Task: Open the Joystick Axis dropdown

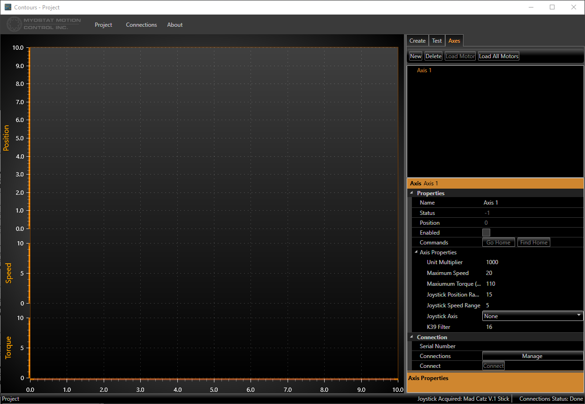Action: [x=532, y=316]
